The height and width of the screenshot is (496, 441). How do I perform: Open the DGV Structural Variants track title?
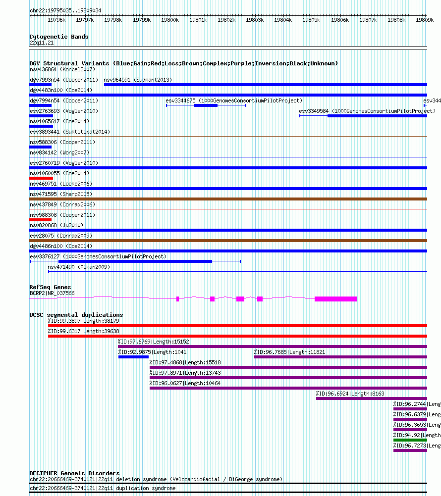pyautogui.click(x=184, y=63)
